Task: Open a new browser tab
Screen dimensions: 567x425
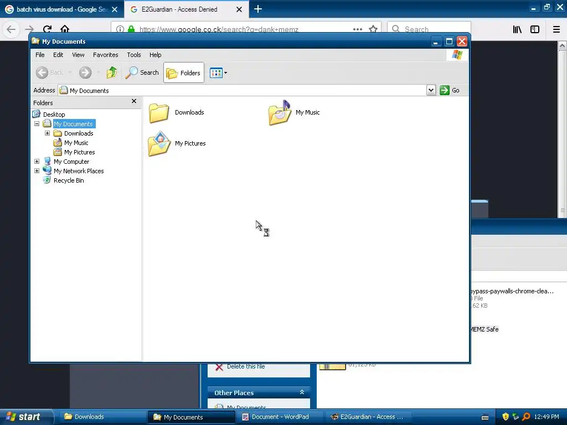Action: tap(258, 9)
